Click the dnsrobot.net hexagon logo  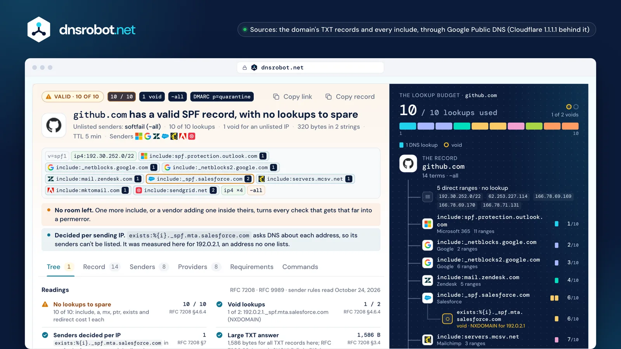39,29
